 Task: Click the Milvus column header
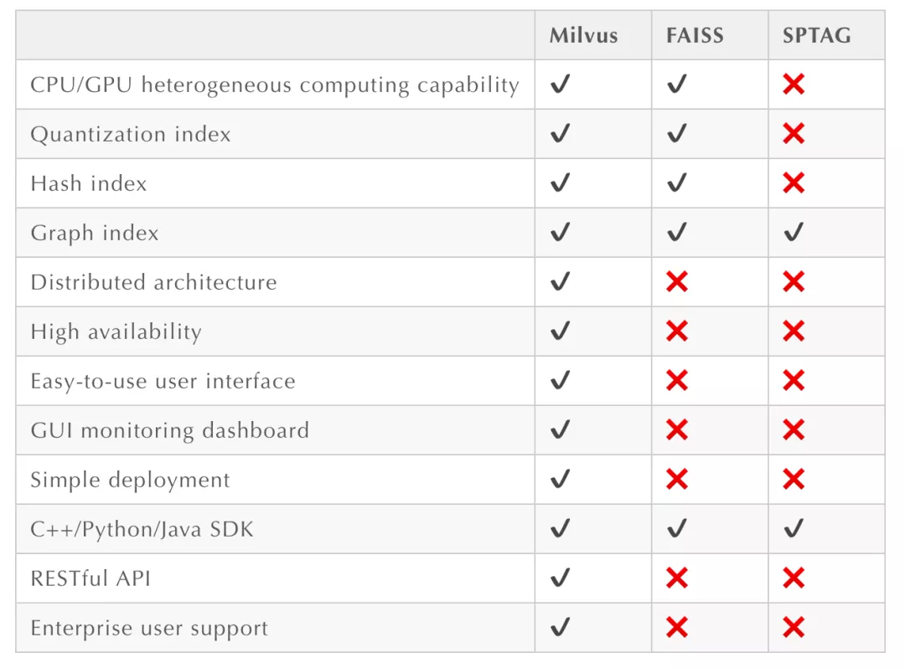(583, 36)
